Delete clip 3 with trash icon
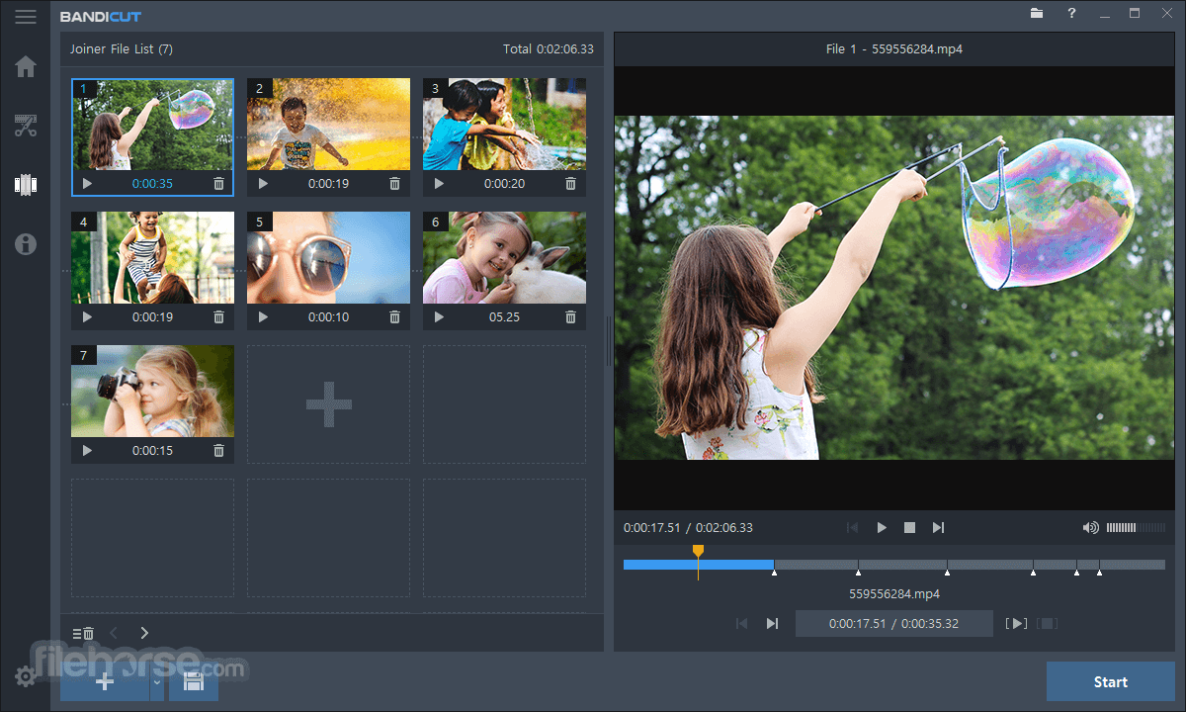 571,184
